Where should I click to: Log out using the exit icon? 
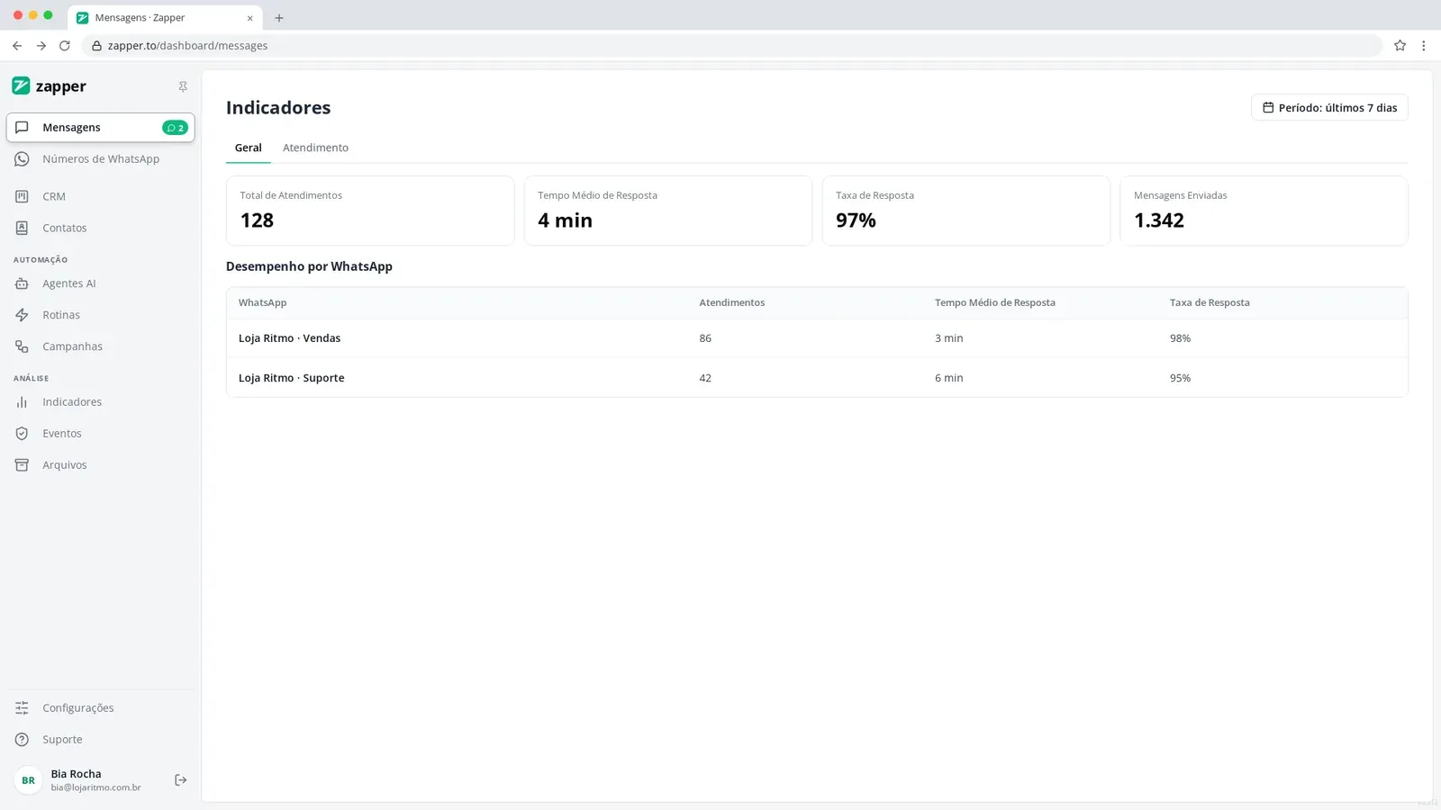[180, 780]
